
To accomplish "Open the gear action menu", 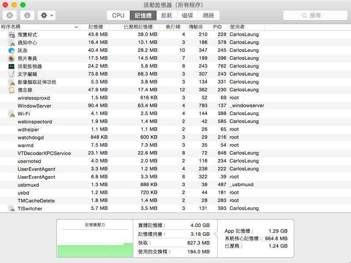I will pyautogui.click(x=47, y=15).
